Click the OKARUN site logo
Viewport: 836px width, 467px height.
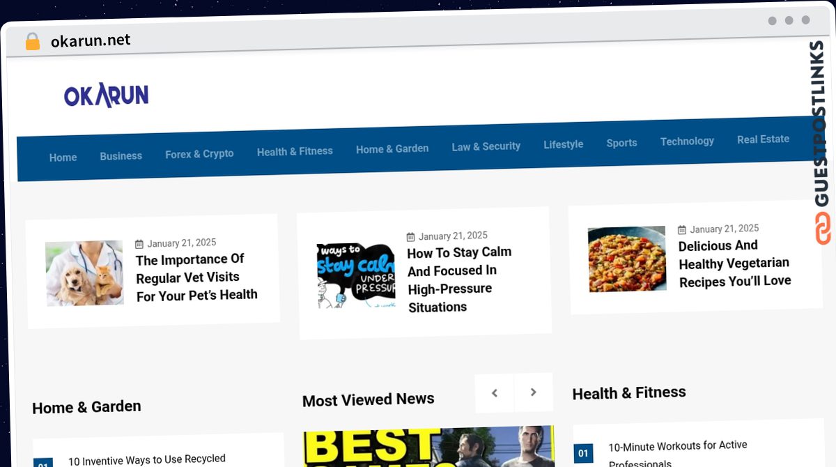pos(106,95)
